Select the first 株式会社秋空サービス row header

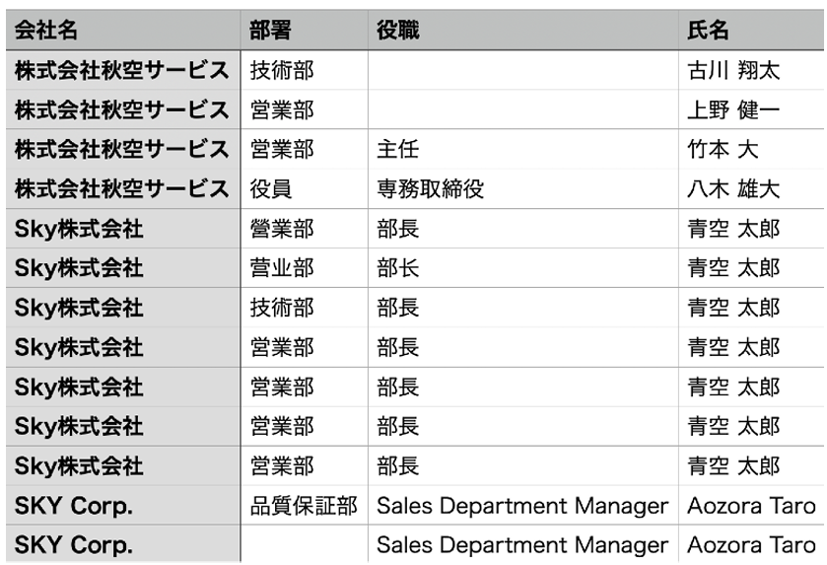tap(123, 70)
